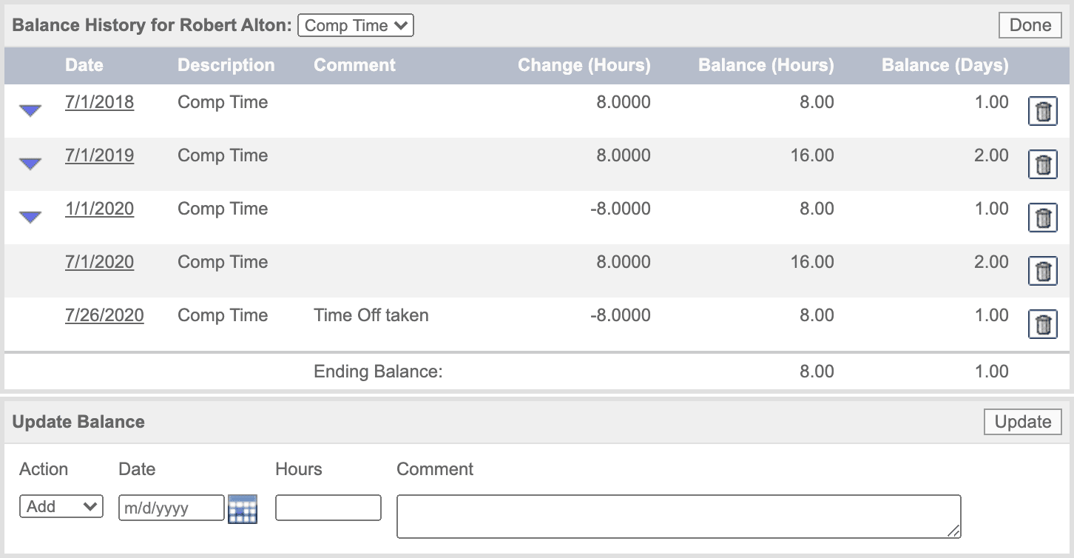Remove the 7/26/2020 Time Off entry
Screen dimensions: 1074x558
pyautogui.click(x=1043, y=323)
